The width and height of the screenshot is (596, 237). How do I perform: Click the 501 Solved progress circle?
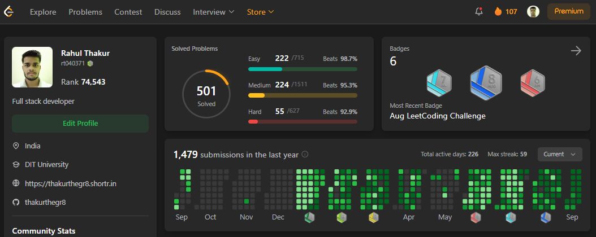(x=206, y=94)
